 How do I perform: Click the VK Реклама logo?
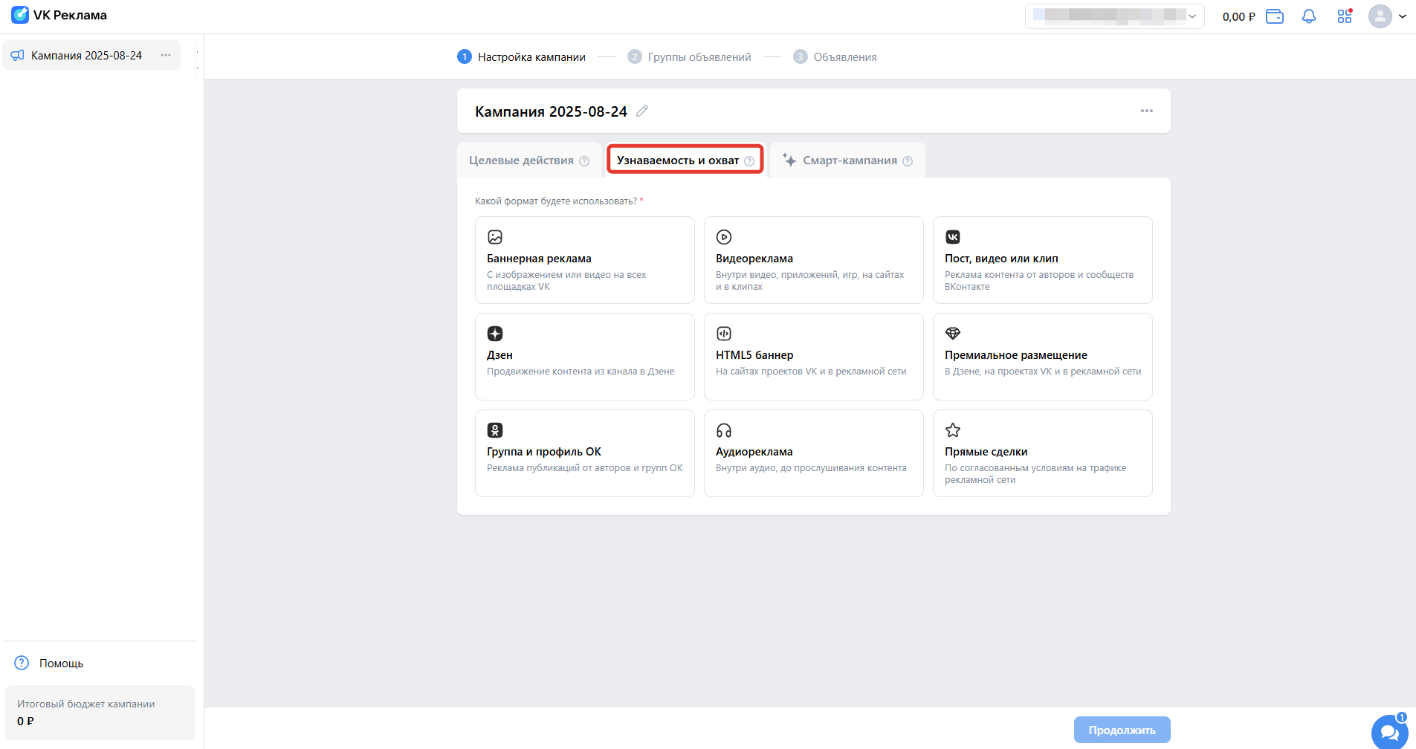point(59,16)
